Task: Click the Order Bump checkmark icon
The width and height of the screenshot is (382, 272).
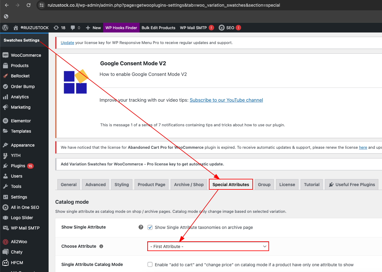Action: tap(5, 87)
